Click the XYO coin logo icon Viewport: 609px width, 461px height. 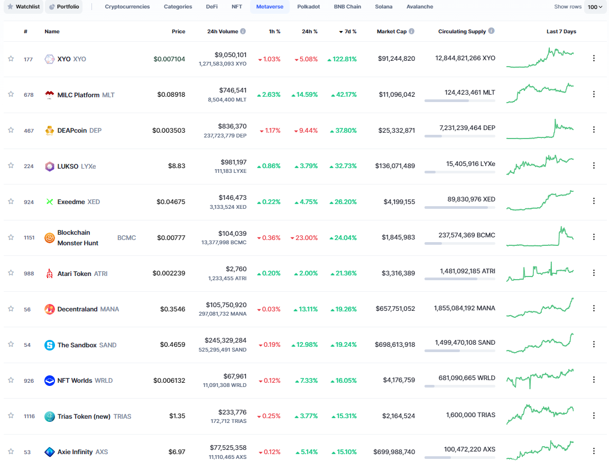click(49, 59)
